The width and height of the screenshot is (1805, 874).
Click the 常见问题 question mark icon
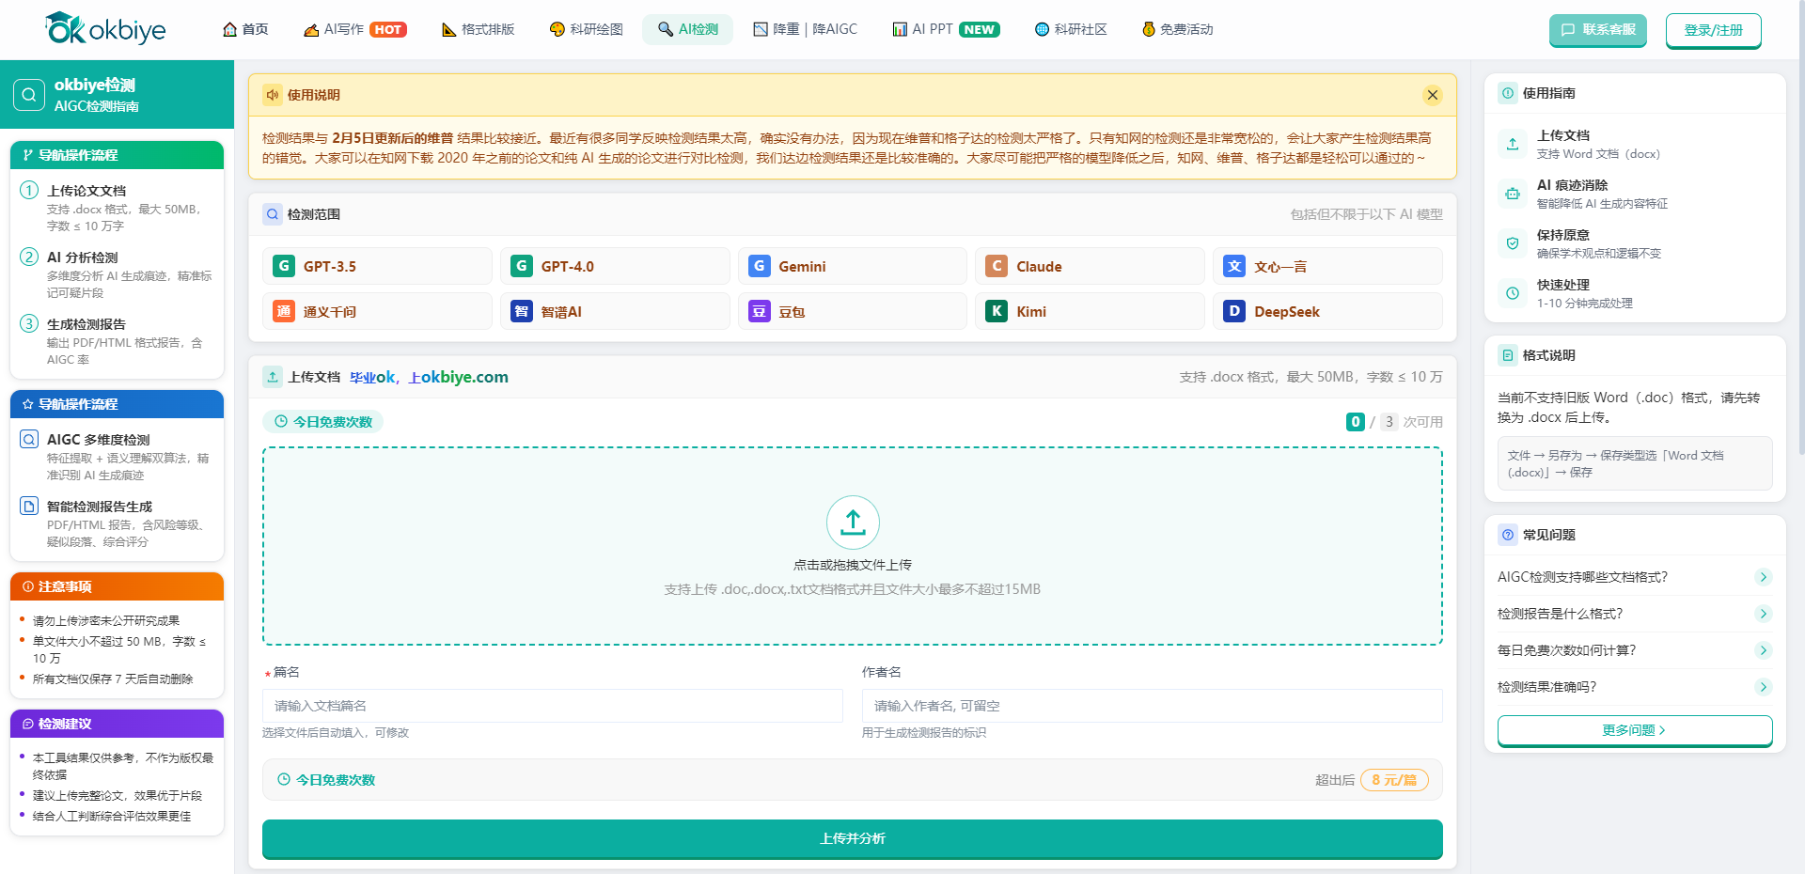pos(1508,535)
